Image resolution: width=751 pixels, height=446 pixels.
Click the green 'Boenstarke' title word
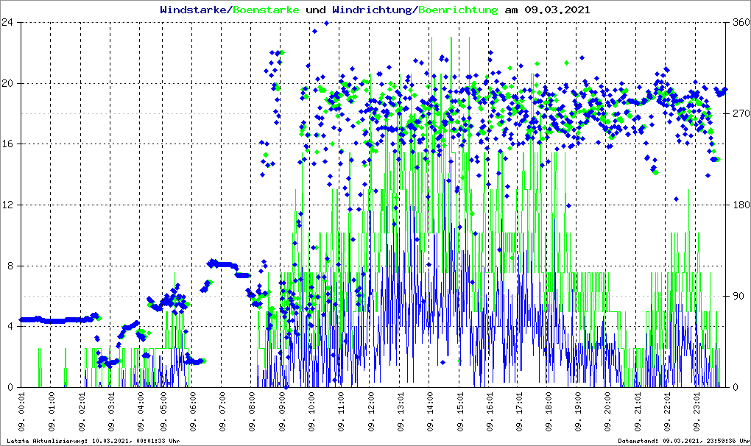coord(266,10)
